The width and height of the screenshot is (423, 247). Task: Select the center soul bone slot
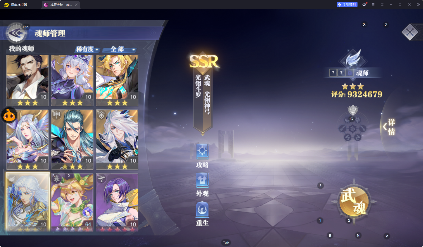click(352, 129)
